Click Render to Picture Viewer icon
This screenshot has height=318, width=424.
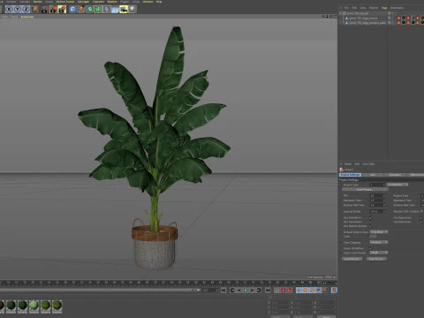click(x=53, y=10)
